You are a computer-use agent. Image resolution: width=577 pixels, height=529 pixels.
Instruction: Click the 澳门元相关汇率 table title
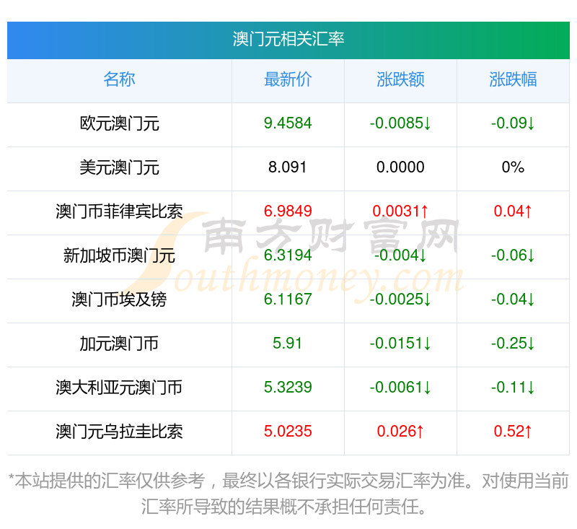click(288, 39)
